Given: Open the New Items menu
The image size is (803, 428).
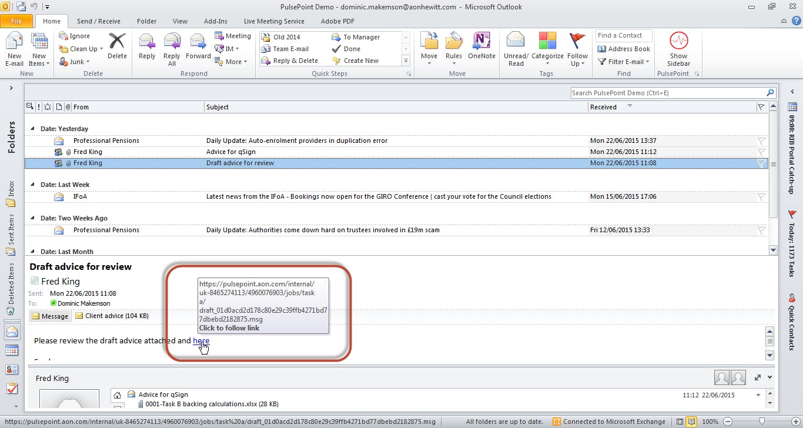Looking at the screenshot, I should coord(39,50).
